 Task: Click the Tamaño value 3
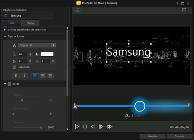51,100
